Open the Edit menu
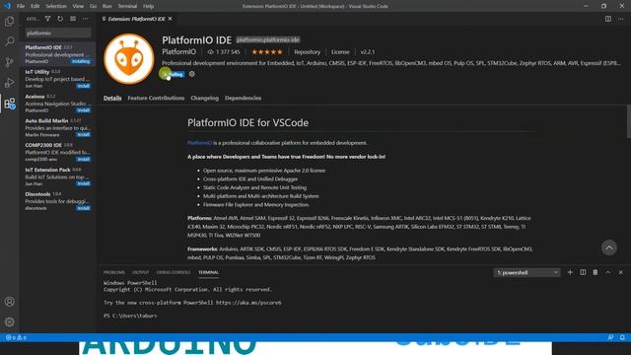631x355 pixels. tap(35, 6)
